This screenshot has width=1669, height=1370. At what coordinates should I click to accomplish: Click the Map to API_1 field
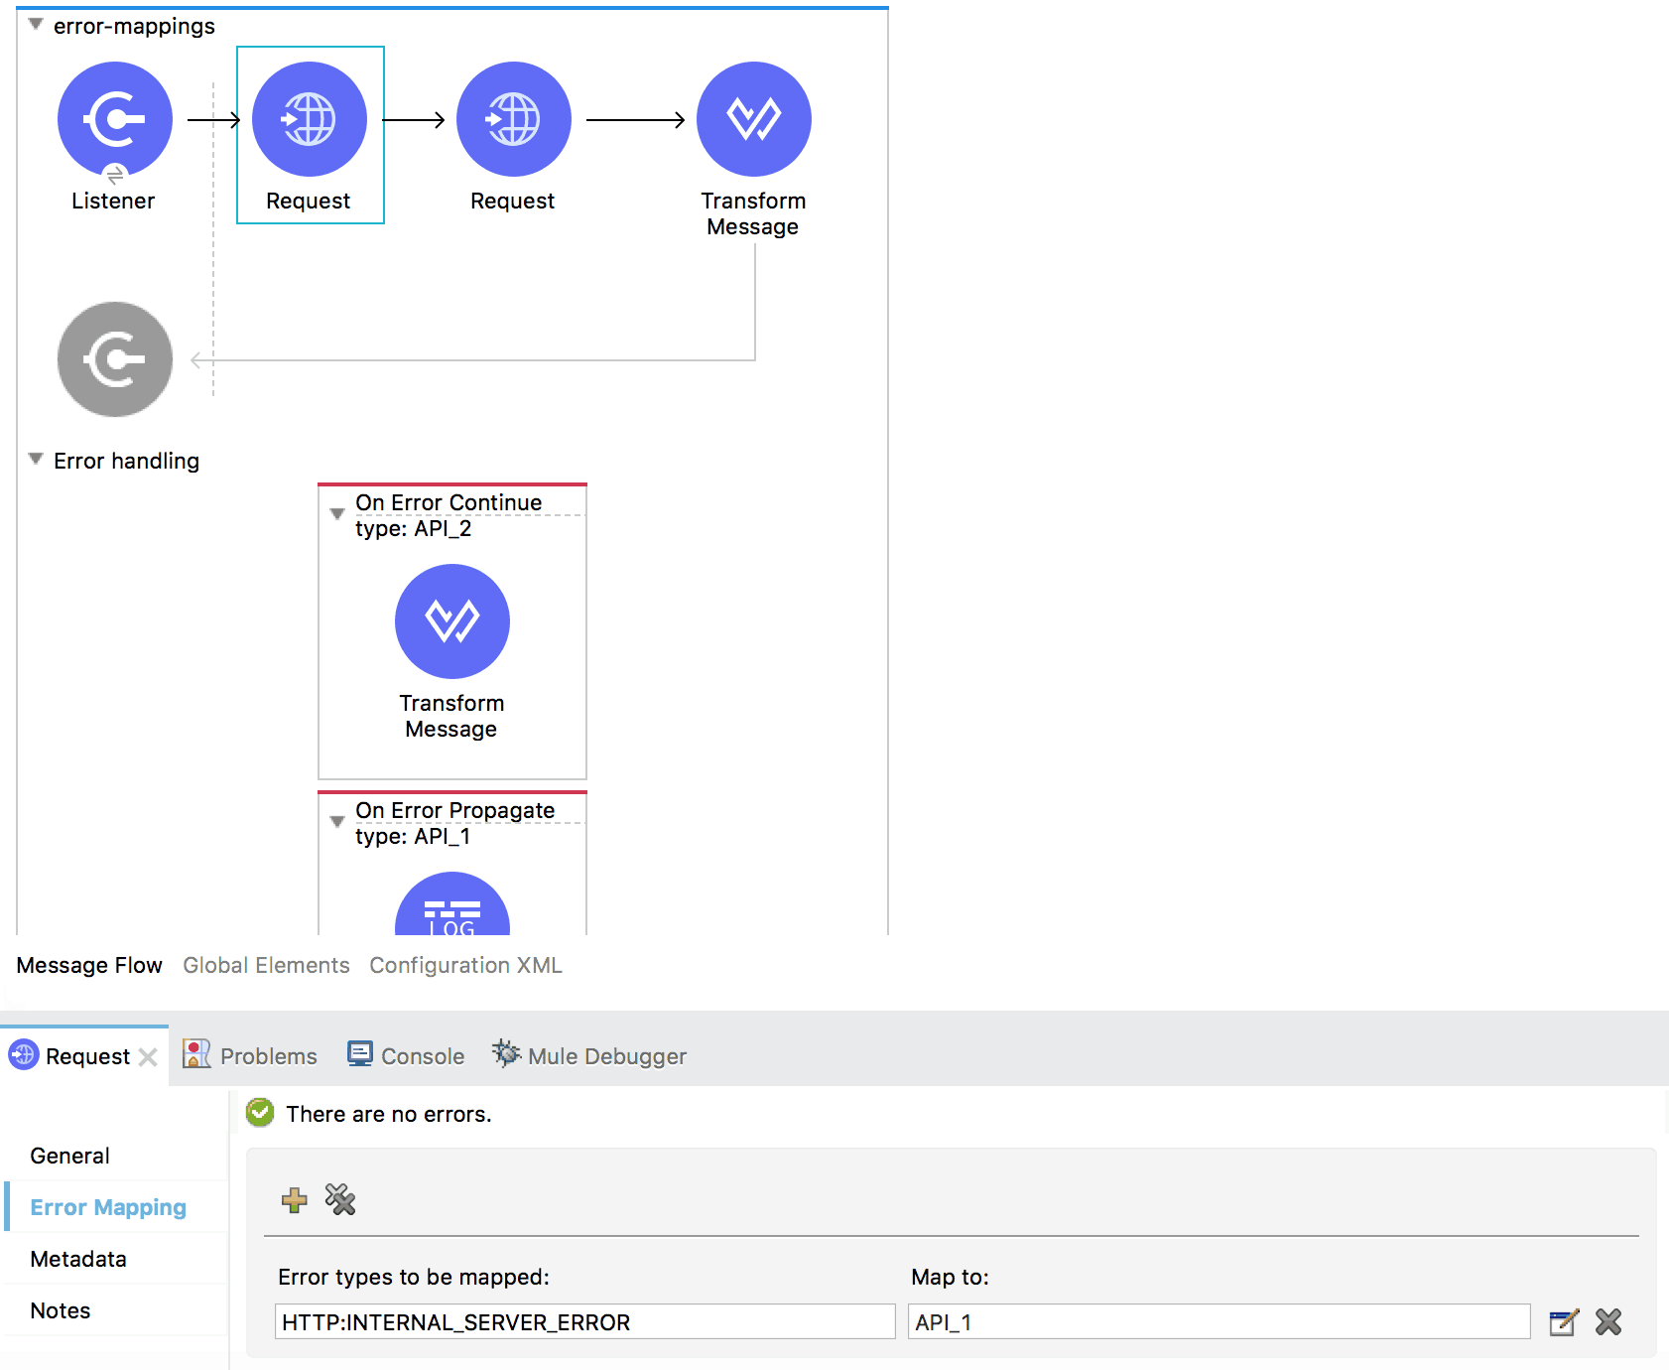pos(1219,1322)
